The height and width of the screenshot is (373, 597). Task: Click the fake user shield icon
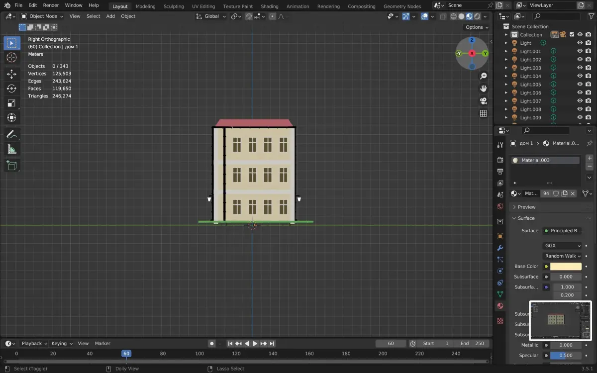(x=556, y=193)
